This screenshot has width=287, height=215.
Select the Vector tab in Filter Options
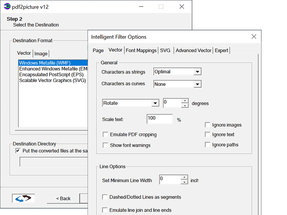[x=115, y=50]
